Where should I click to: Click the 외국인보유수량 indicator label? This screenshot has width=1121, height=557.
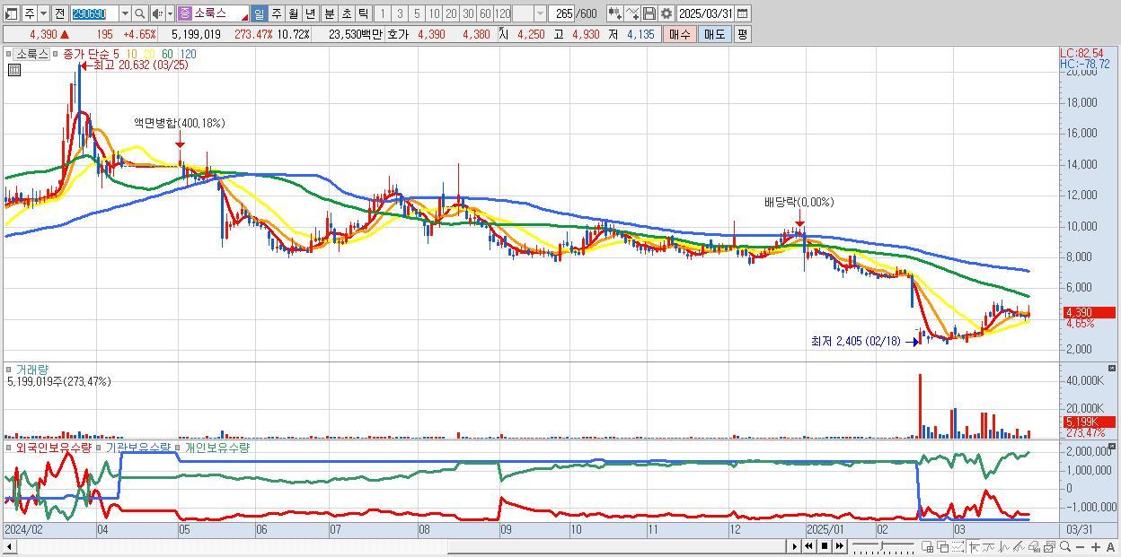click(53, 447)
